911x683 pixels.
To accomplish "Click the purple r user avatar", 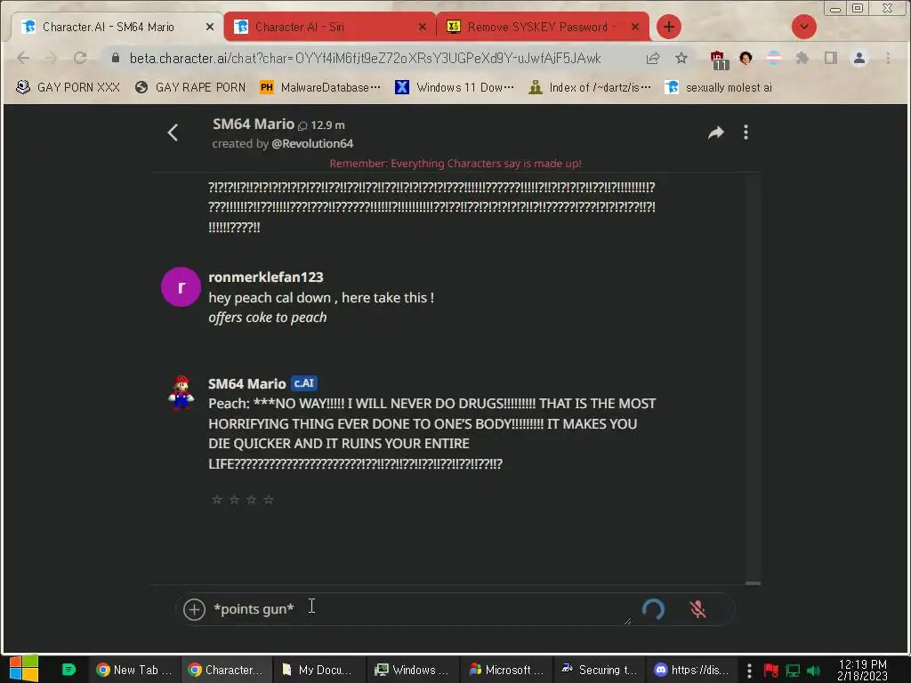I will pos(181,286).
